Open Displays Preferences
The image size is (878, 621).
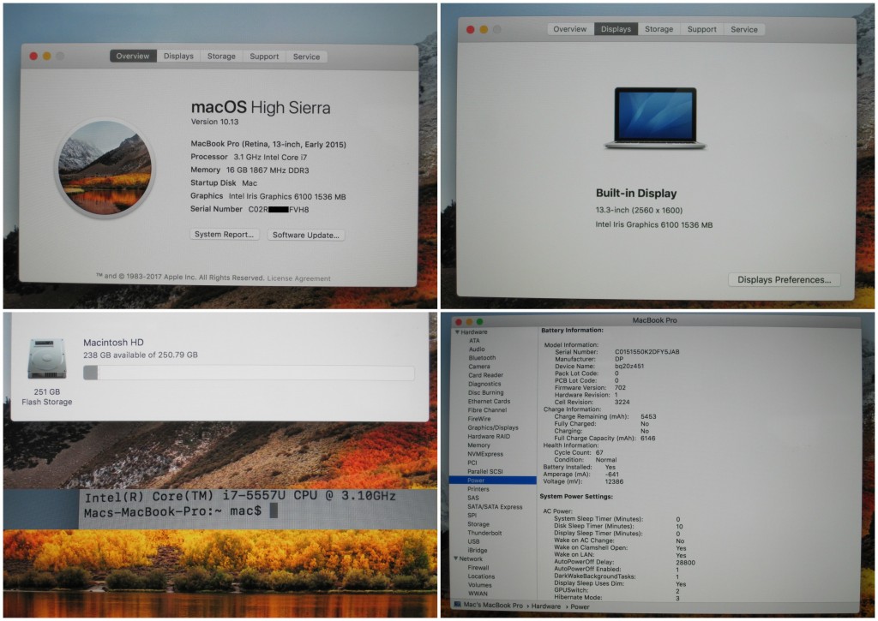pyautogui.click(x=785, y=280)
